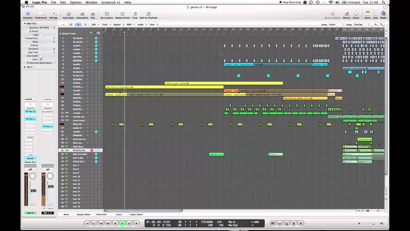The width and height of the screenshot is (410, 231).
Task: Click the Hide view H button
Action: coord(85,24)
